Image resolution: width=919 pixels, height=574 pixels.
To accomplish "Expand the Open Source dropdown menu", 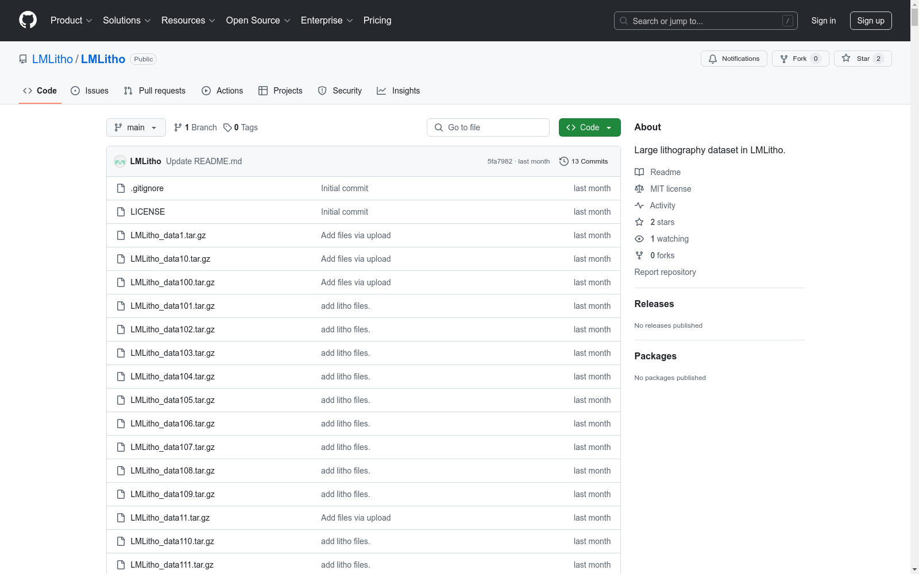I will (258, 21).
